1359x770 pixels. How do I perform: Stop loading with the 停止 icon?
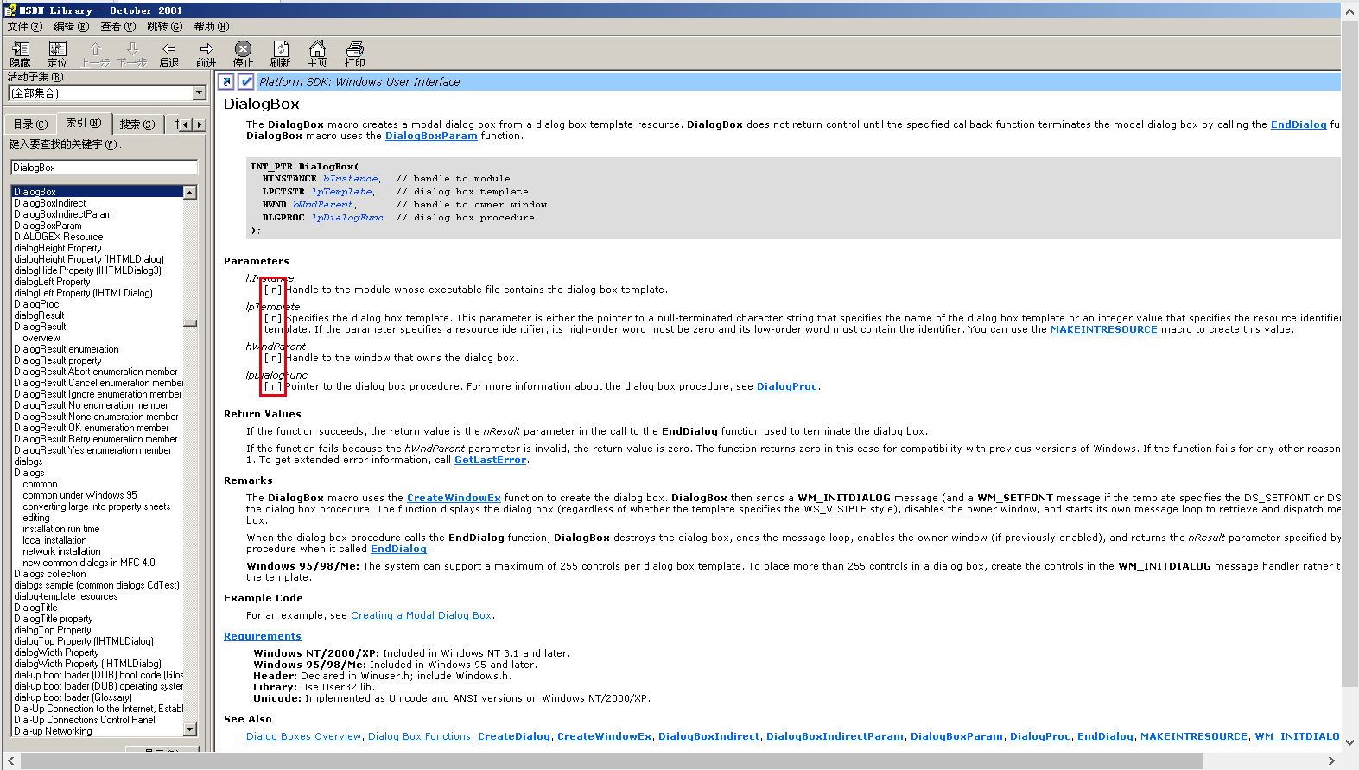point(243,54)
